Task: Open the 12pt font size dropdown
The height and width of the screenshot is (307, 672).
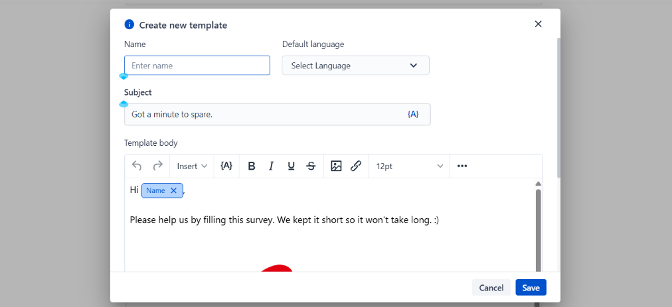Action: (409, 166)
